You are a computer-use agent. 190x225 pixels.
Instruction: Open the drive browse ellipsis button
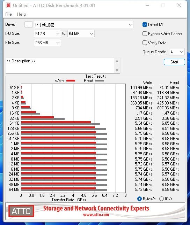(29, 25)
